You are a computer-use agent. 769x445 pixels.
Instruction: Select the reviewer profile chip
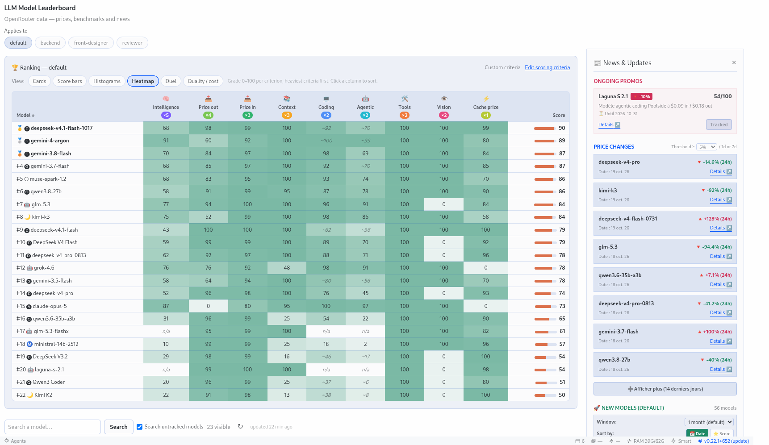(x=132, y=43)
